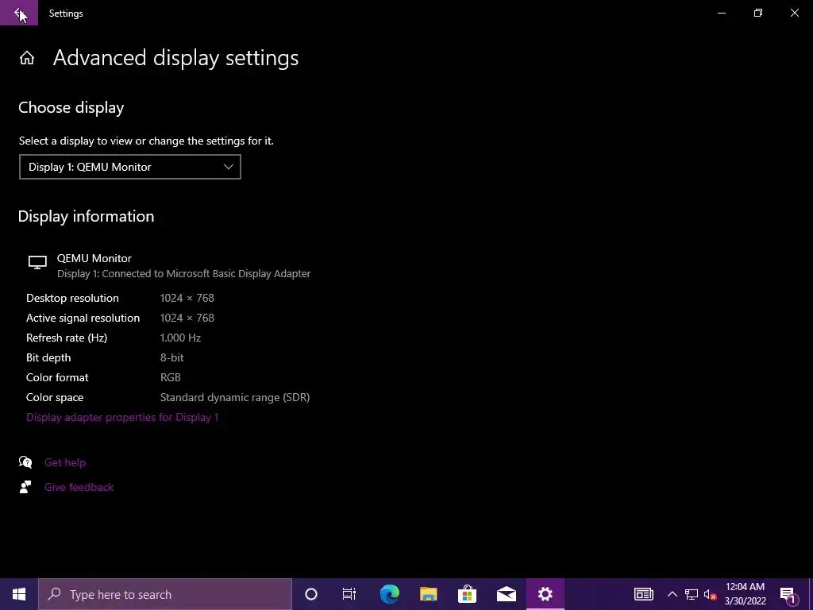Show hidden system tray icons

click(x=672, y=594)
